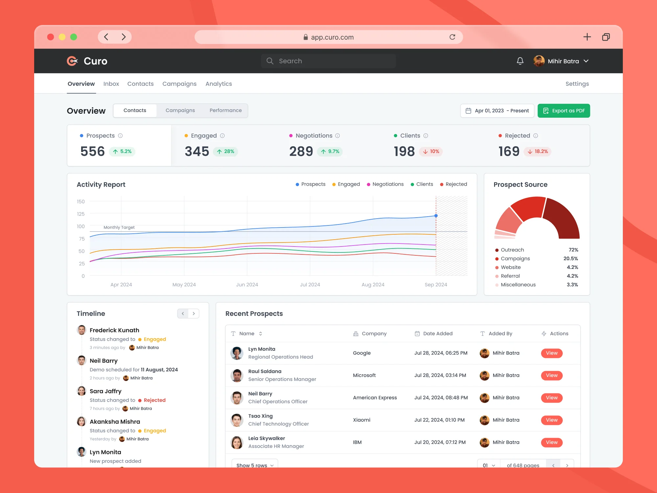
Task: Click Lyn Monita's avatar in Recent Prospects
Action: pos(237,353)
